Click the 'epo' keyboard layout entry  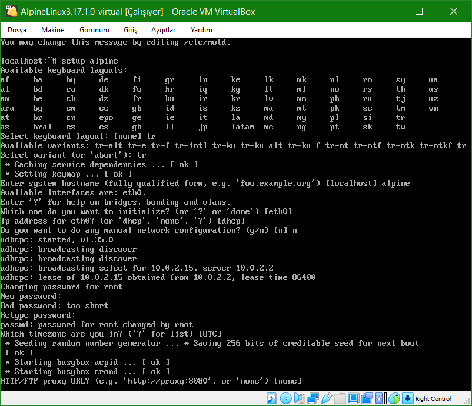click(107, 118)
